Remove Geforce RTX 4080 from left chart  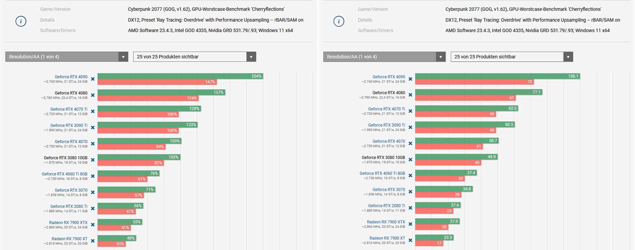93,95
